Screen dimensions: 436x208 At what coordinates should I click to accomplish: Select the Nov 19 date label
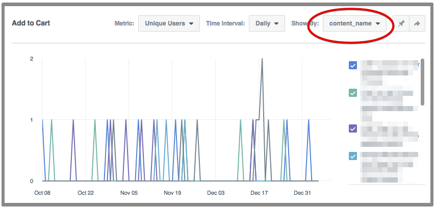172,193
